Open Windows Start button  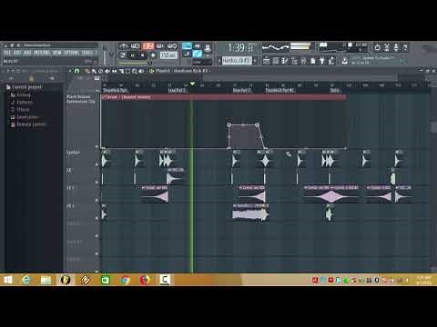click(x=7, y=280)
